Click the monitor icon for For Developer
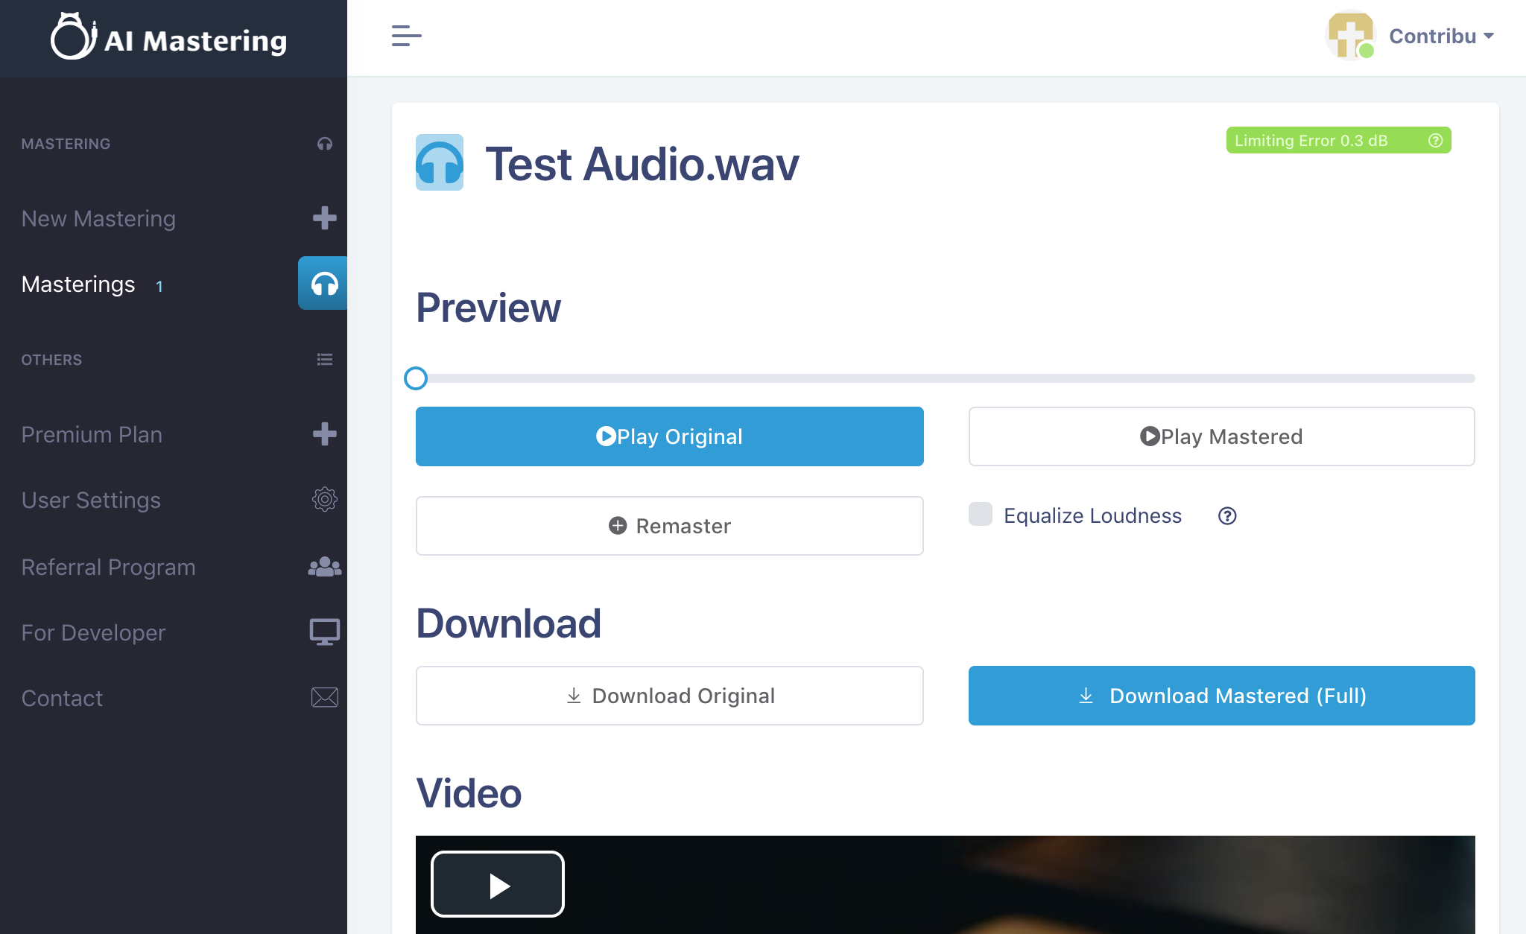Image resolution: width=1526 pixels, height=934 pixels. [325, 632]
